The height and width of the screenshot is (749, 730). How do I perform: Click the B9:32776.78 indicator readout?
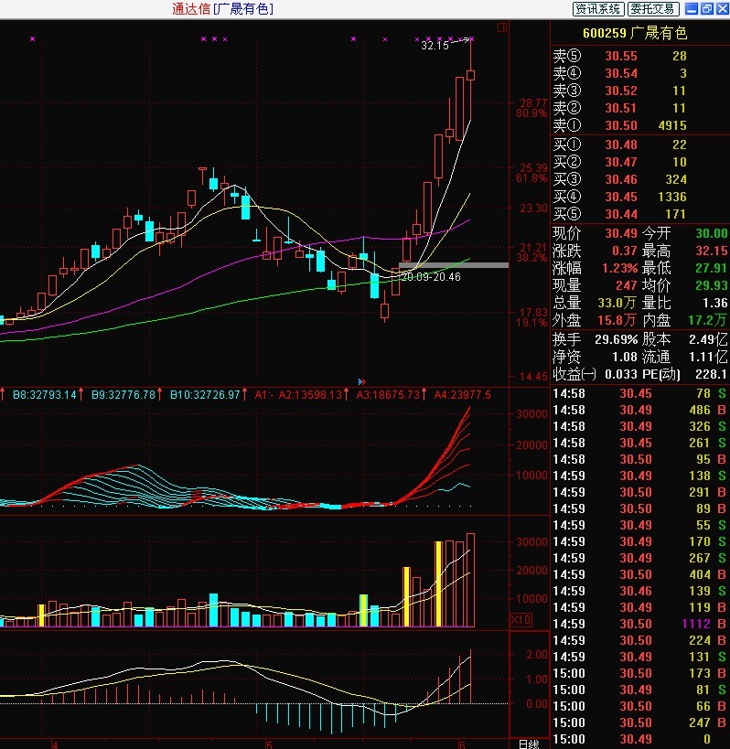(123, 394)
